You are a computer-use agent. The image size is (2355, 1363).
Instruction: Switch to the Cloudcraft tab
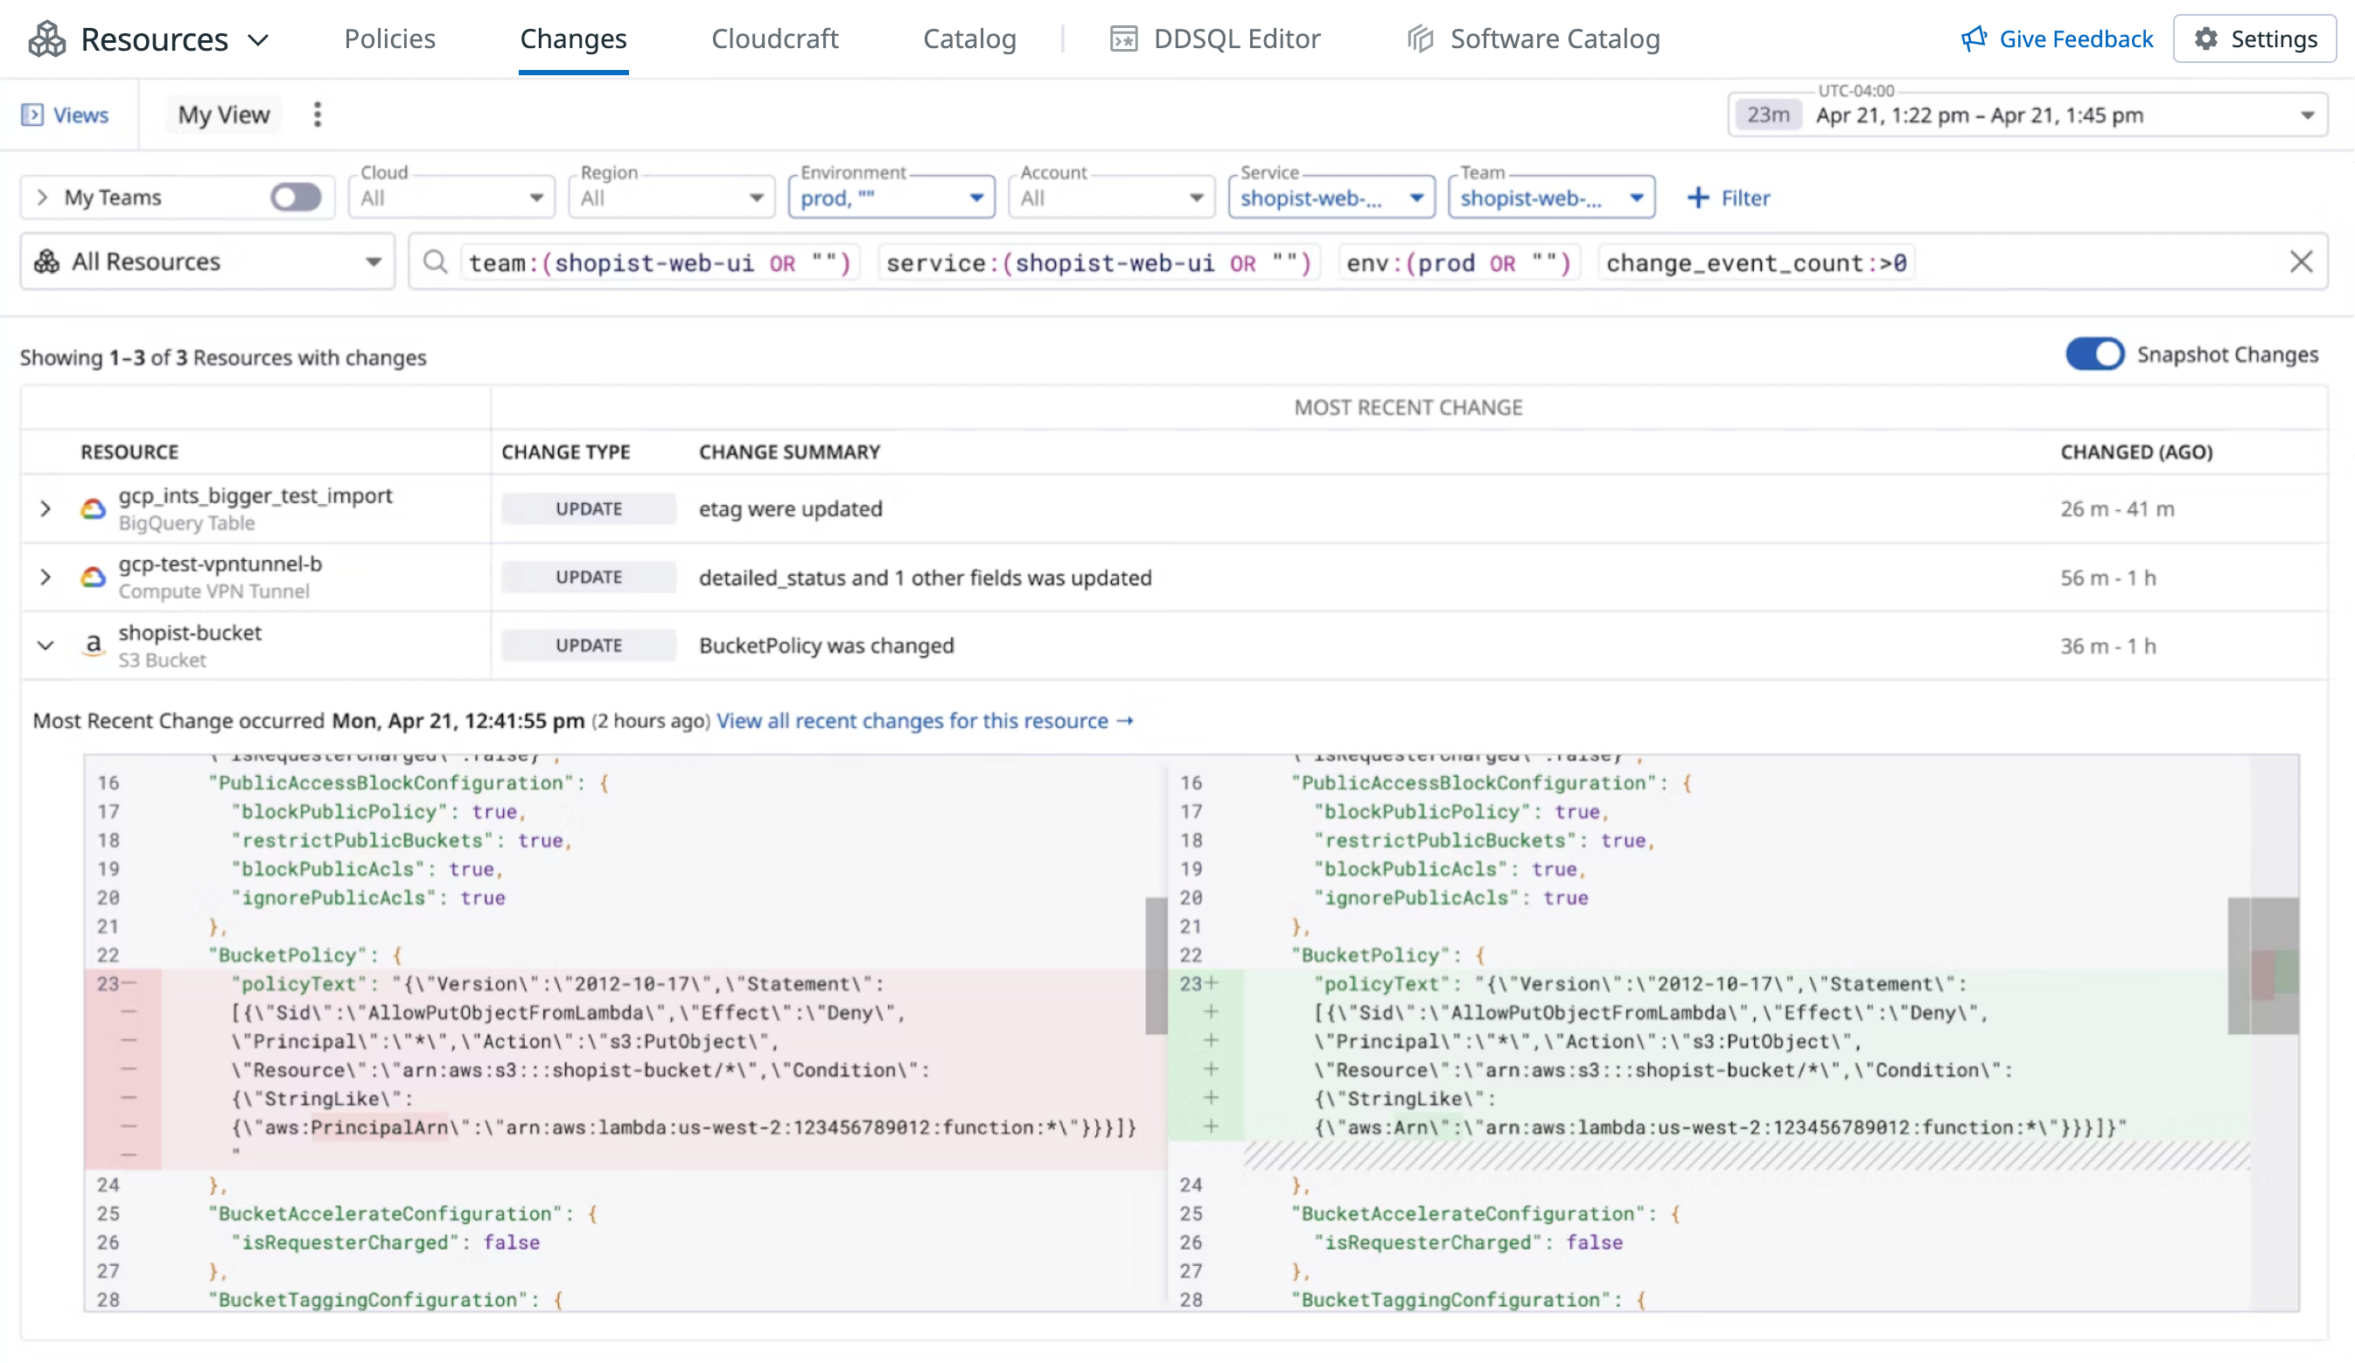pyautogui.click(x=775, y=39)
